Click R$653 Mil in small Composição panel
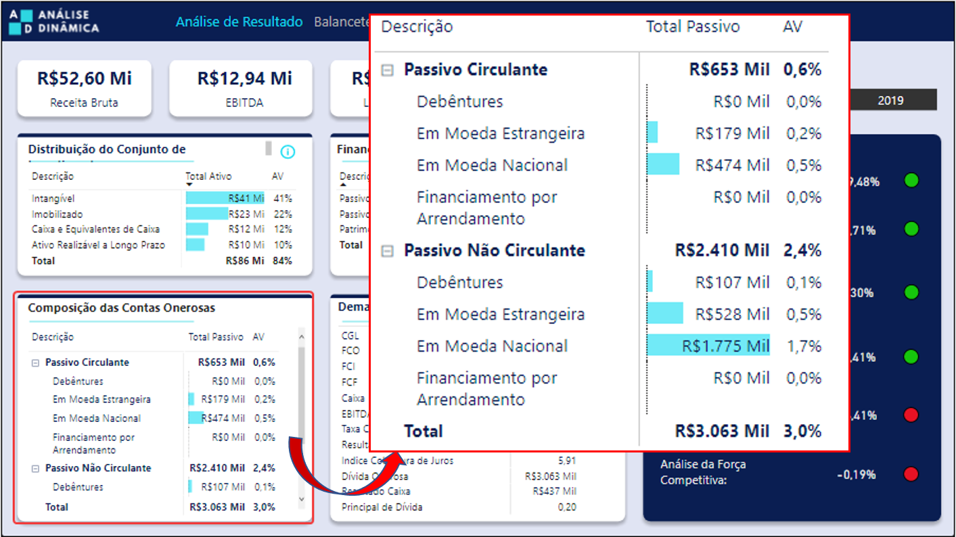The image size is (956, 537). click(221, 363)
